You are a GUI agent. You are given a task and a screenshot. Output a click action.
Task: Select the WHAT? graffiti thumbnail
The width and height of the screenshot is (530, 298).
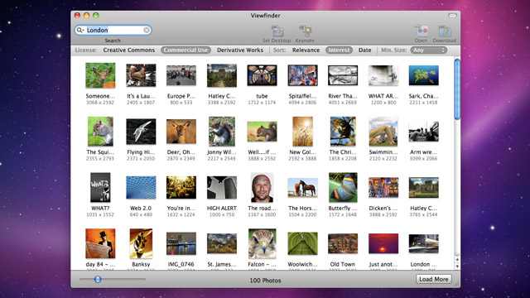[100, 188]
